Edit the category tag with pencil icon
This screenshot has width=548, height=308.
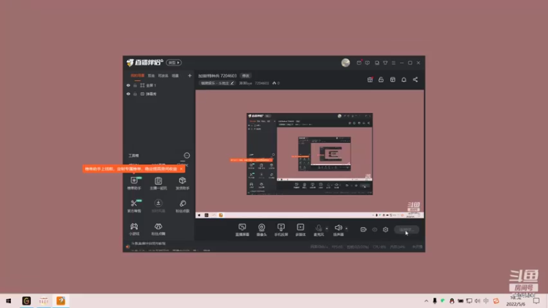coord(232,83)
